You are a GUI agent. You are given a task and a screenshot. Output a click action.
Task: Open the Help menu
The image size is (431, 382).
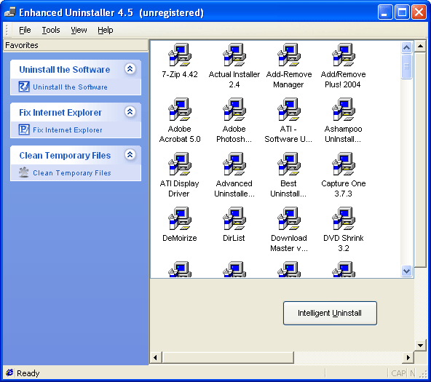106,30
